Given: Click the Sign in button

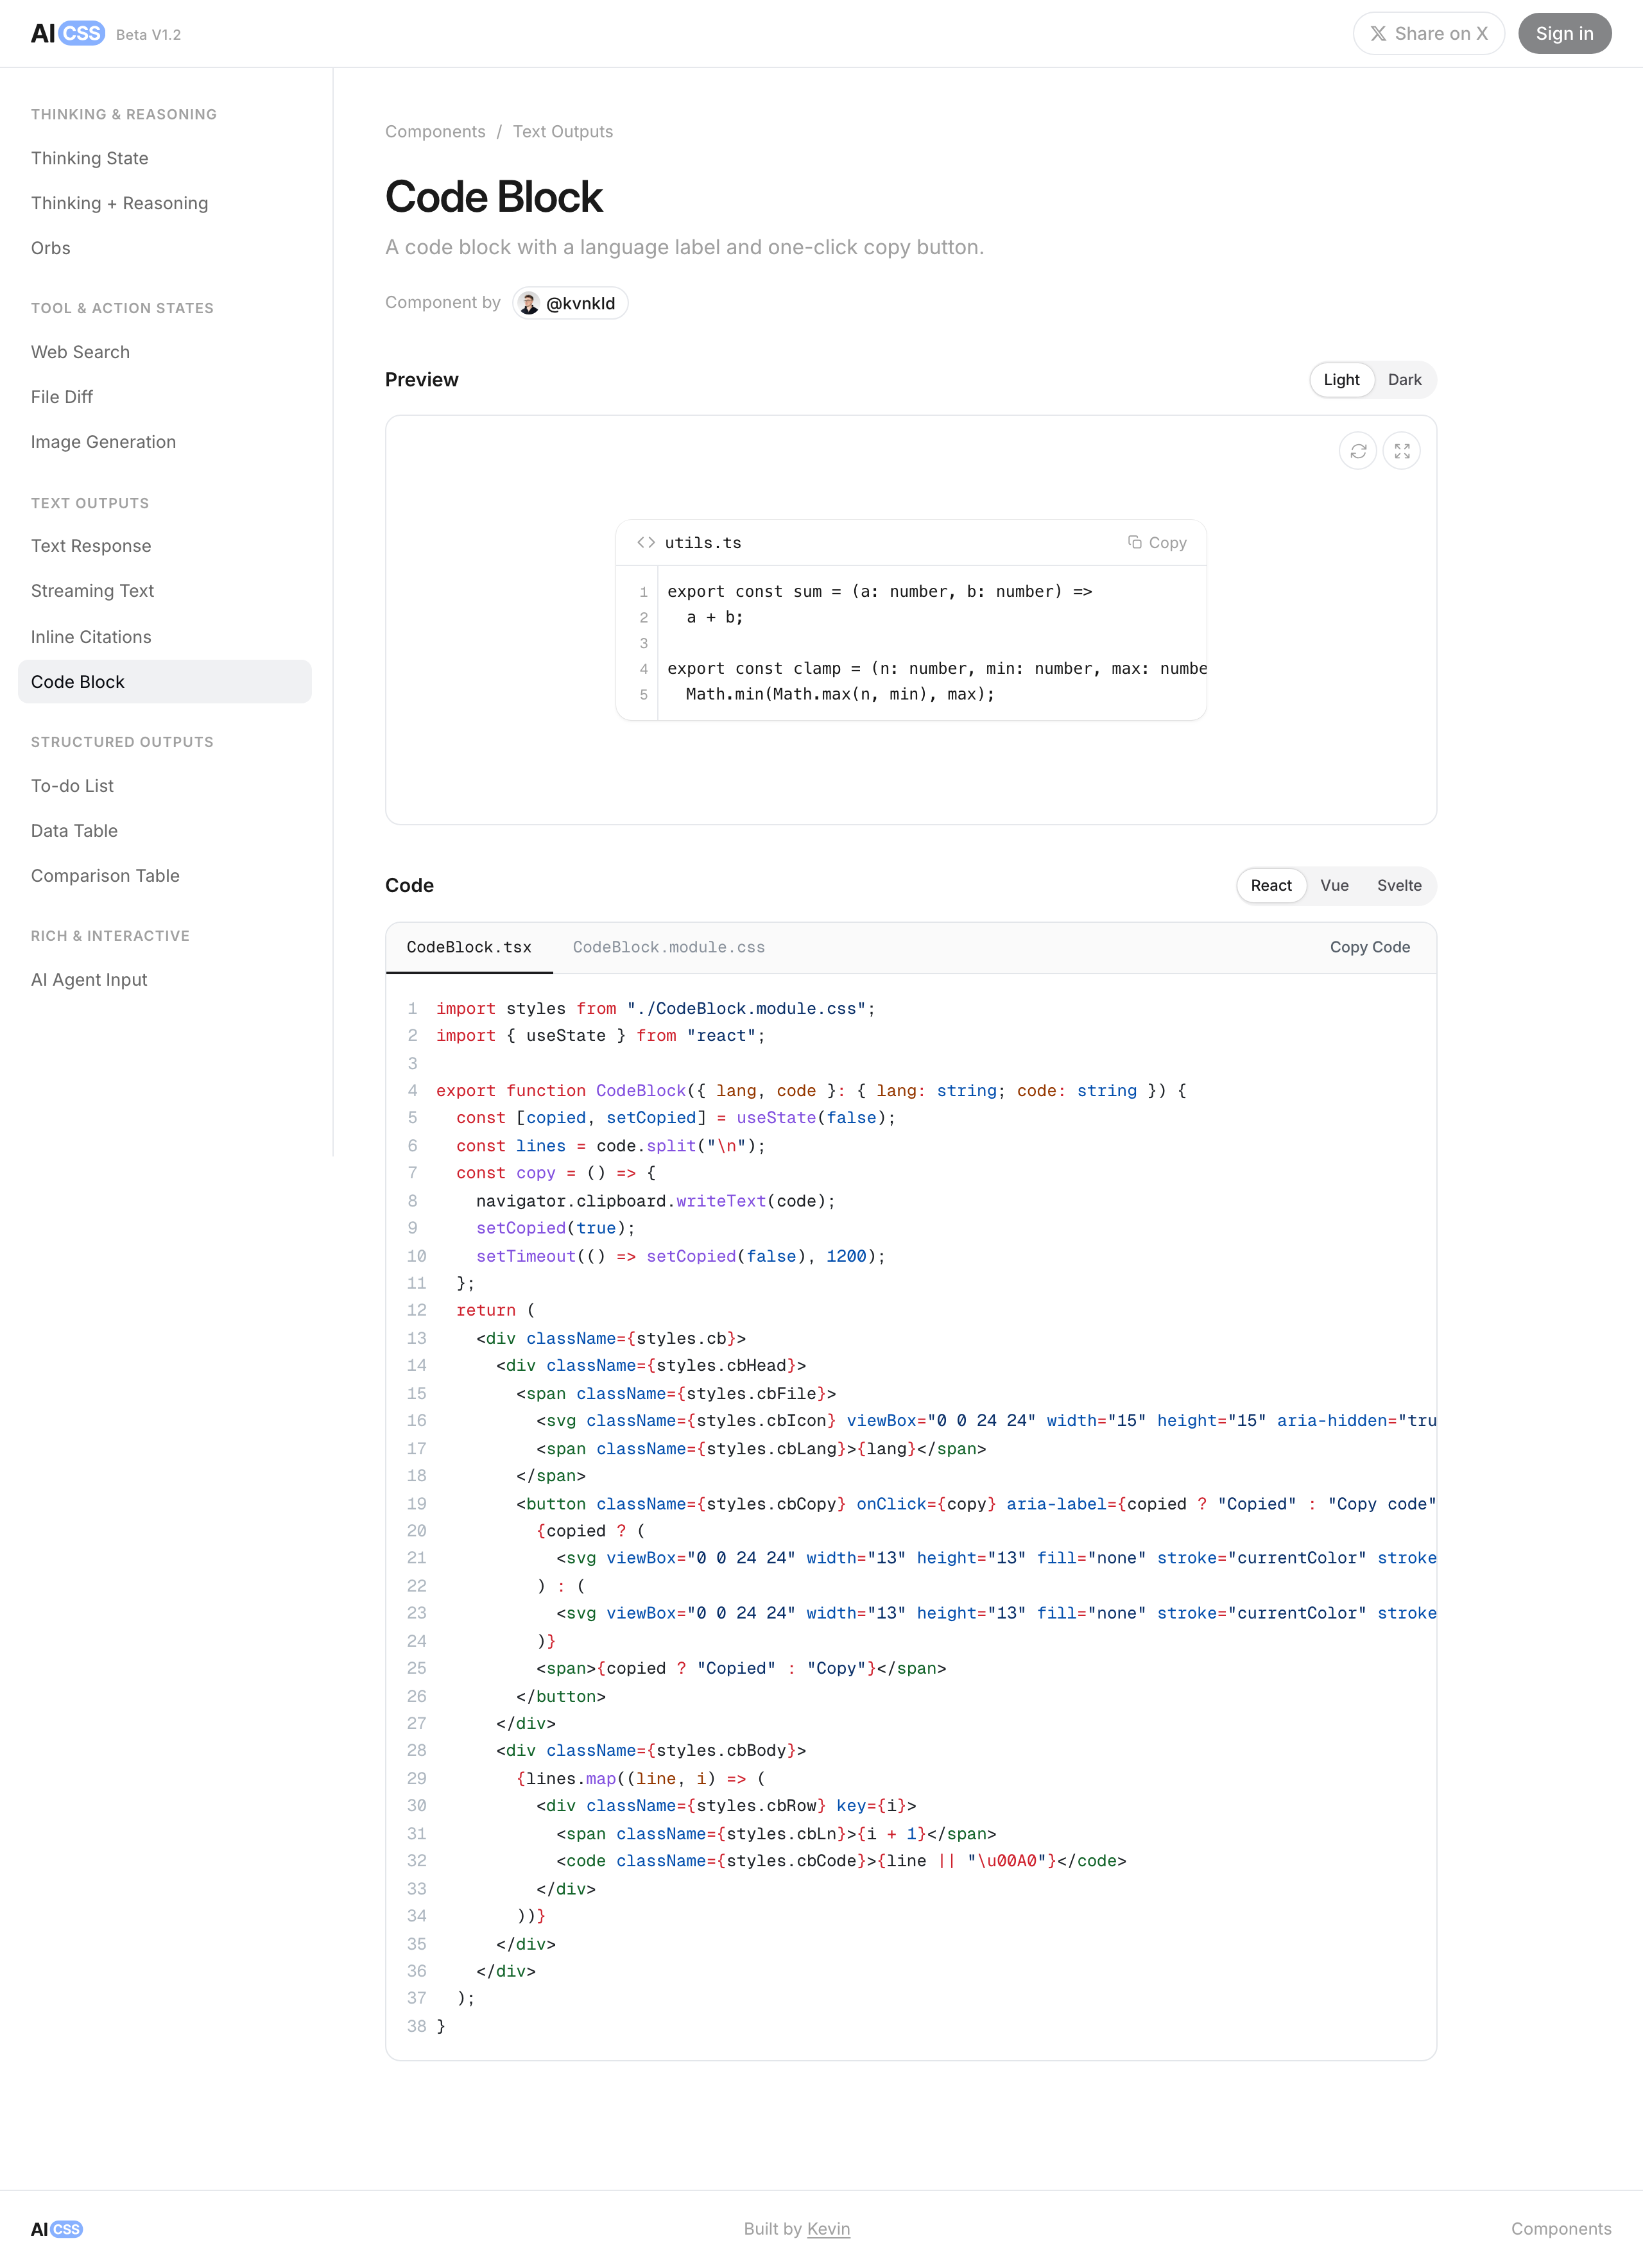Looking at the screenshot, I should tap(1564, 33).
